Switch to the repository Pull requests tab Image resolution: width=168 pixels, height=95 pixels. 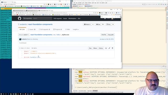pyautogui.click(x=44, y=29)
